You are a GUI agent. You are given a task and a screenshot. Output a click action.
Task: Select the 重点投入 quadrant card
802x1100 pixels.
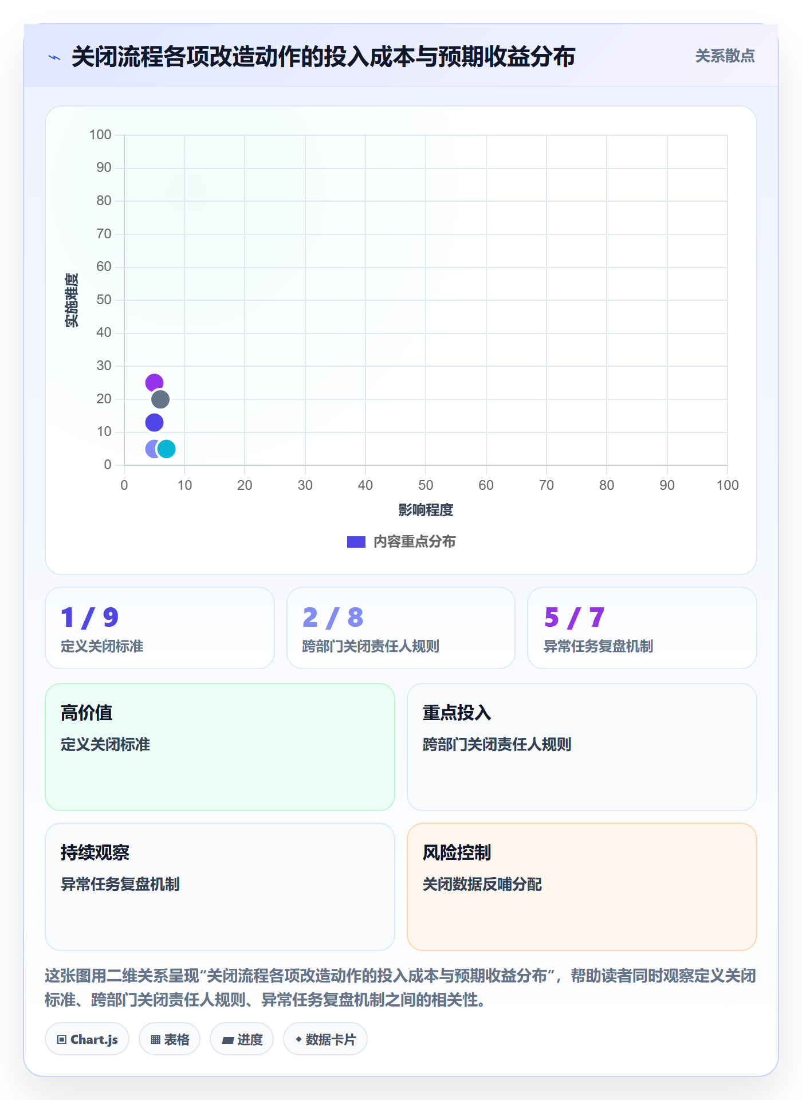pos(582,747)
